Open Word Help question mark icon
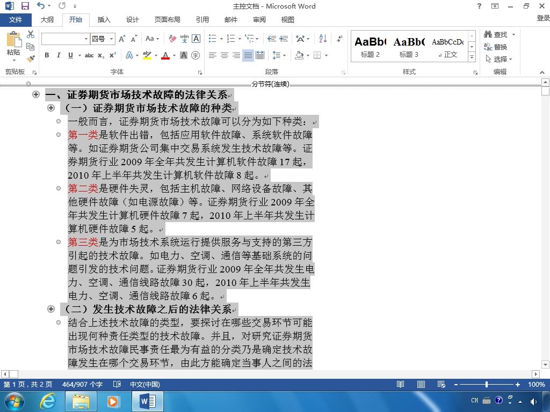The image size is (550, 412). (x=479, y=6)
